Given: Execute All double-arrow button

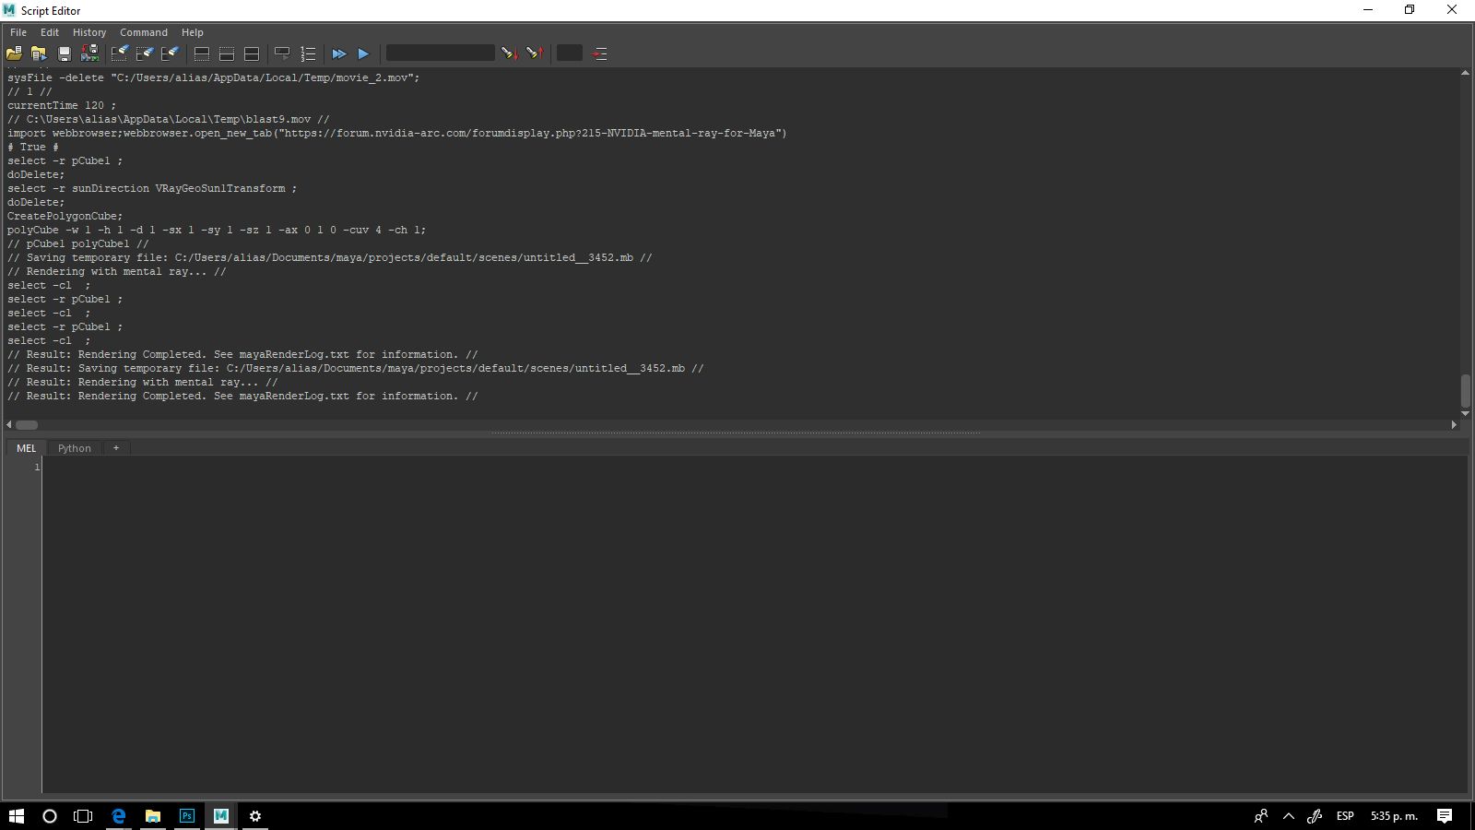Looking at the screenshot, I should tap(339, 53).
